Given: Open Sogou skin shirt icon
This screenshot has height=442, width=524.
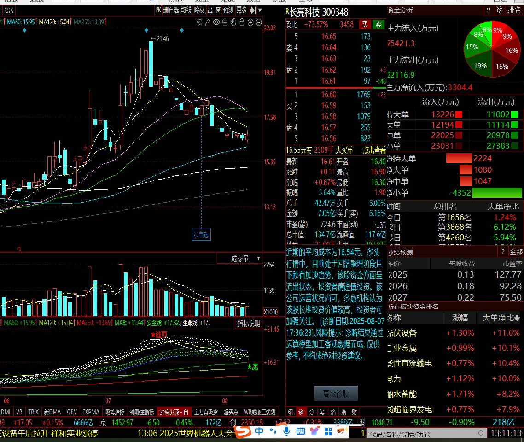Looking at the screenshot, I should (x=314, y=431).
